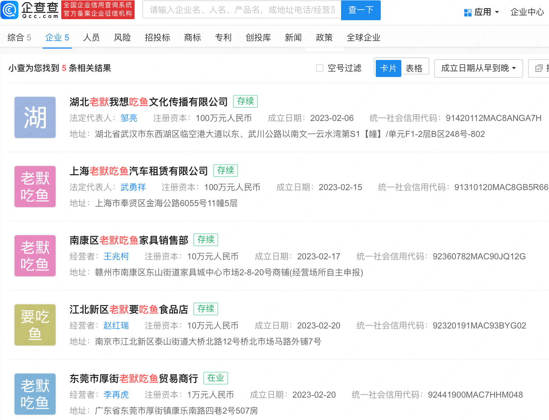Click the 南康区老默吃鱼家具销售部 pink logo tile
The image size is (549, 420).
(x=35, y=256)
